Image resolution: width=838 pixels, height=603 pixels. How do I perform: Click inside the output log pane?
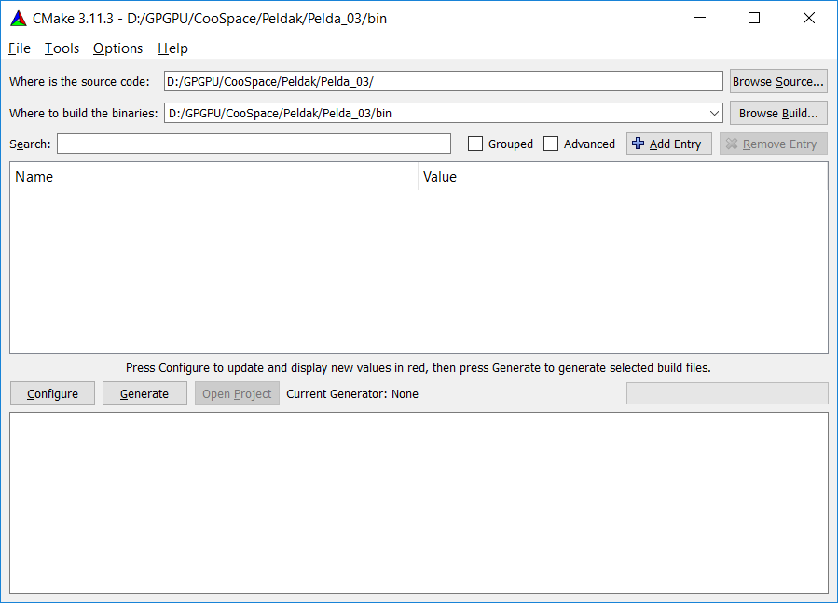419,502
